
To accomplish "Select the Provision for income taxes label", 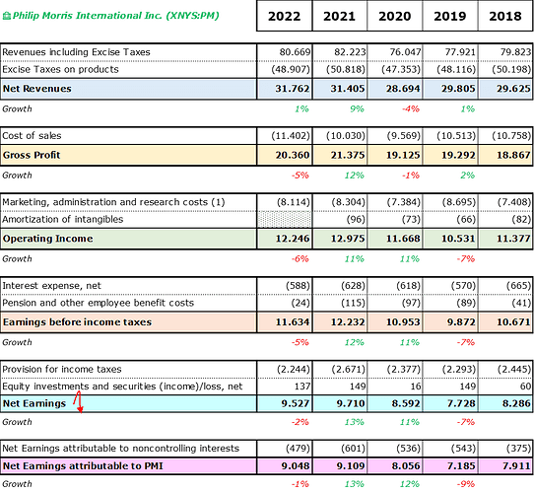I will (62, 369).
